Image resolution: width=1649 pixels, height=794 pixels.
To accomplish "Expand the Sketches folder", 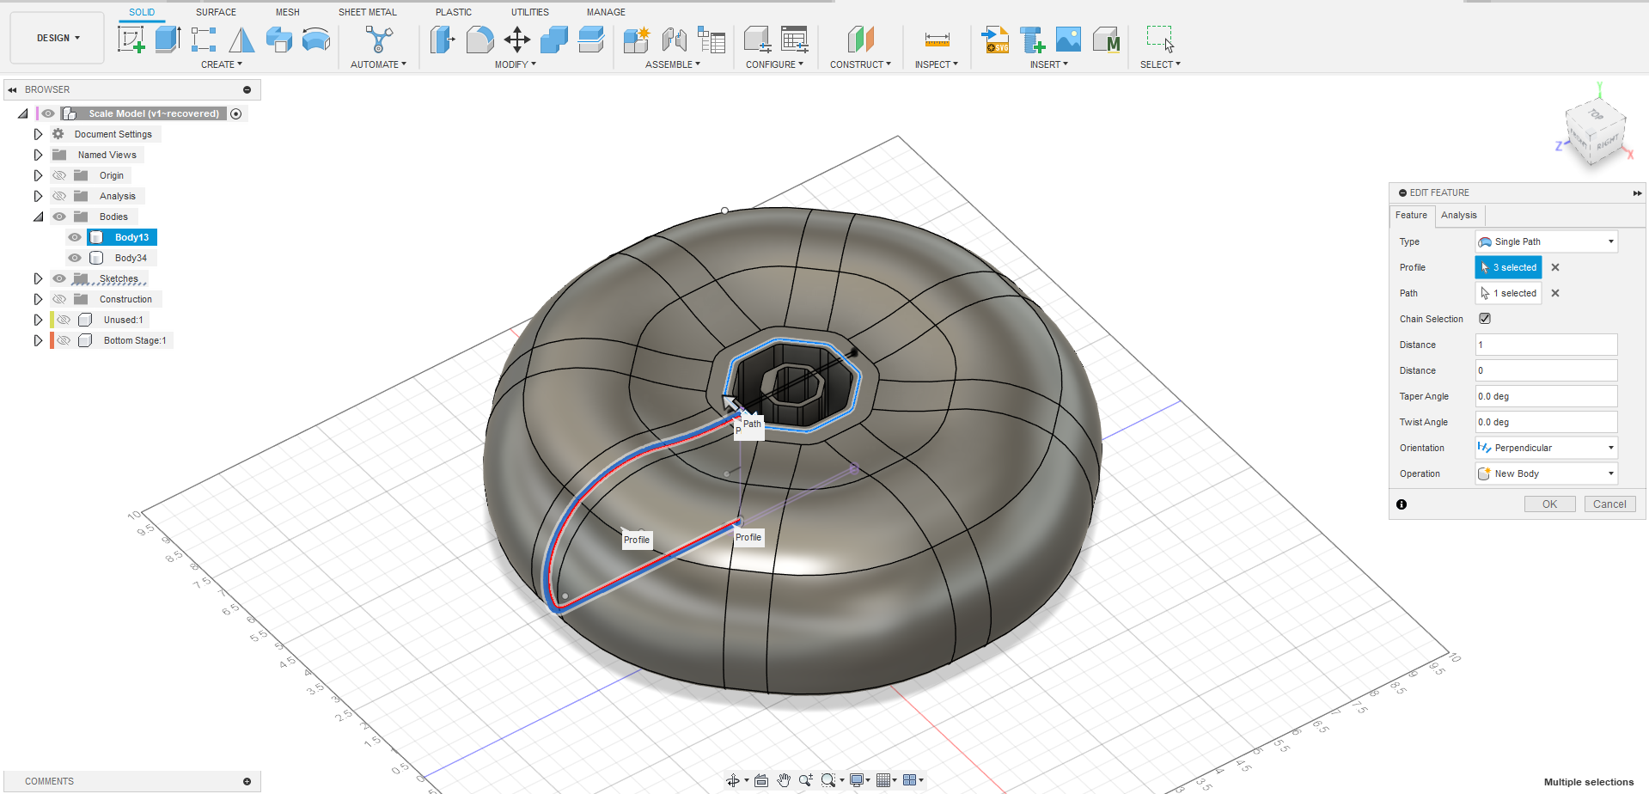I will (x=38, y=278).
